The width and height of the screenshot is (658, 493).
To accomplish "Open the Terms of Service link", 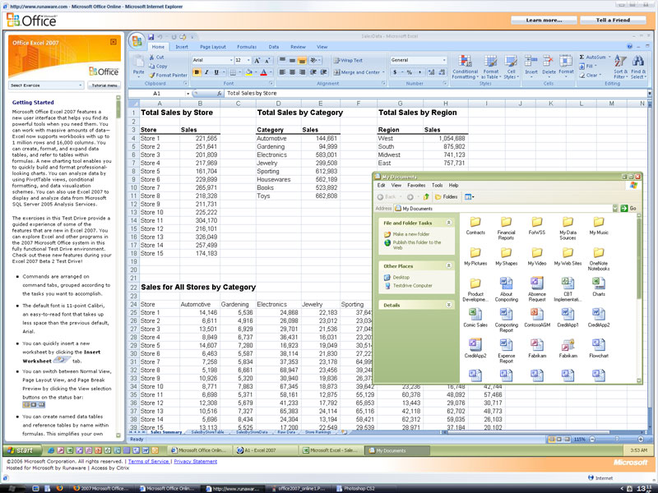I will 149,461.
